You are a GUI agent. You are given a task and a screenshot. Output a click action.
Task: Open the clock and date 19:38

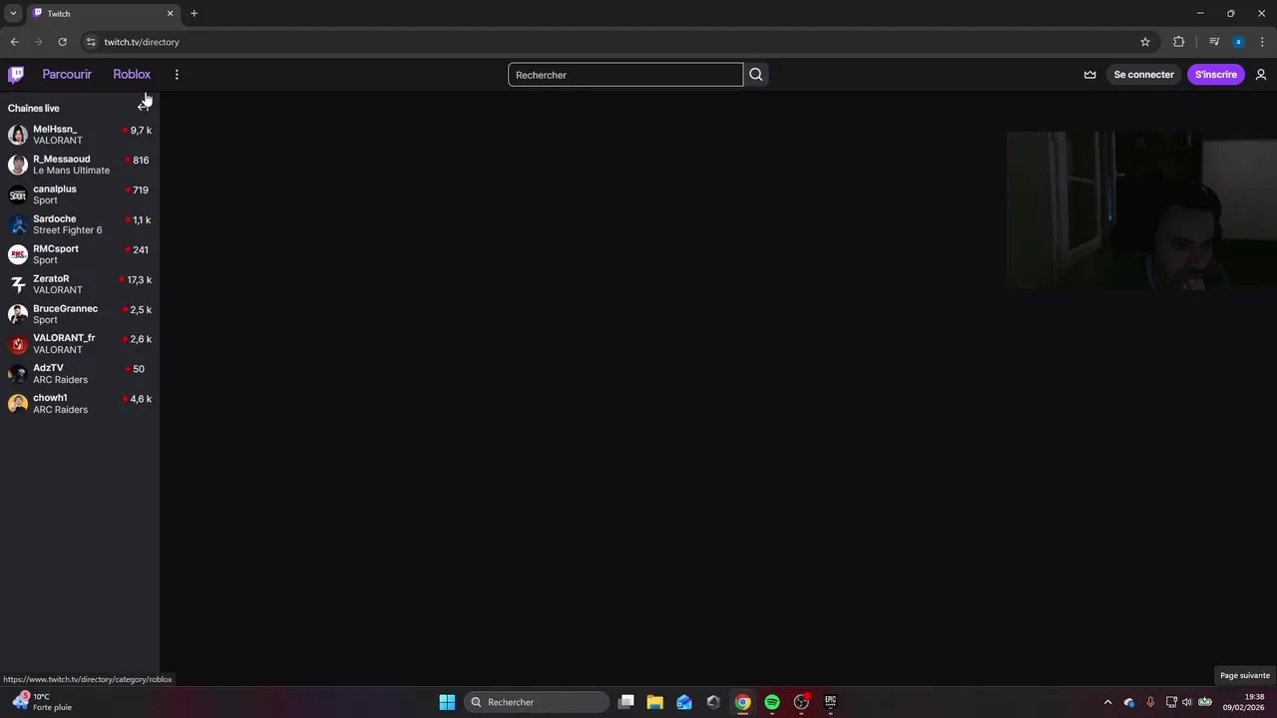coord(1243,702)
